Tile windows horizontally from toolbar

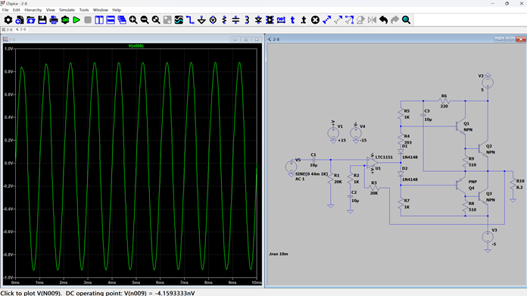[111, 20]
